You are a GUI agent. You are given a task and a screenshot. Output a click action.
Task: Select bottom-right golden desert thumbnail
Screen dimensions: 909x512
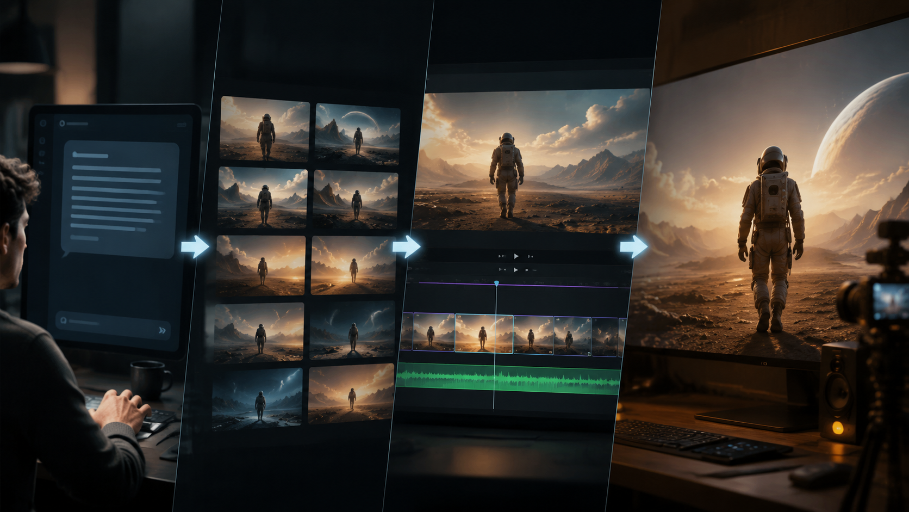pyautogui.click(x=350, y=393)
